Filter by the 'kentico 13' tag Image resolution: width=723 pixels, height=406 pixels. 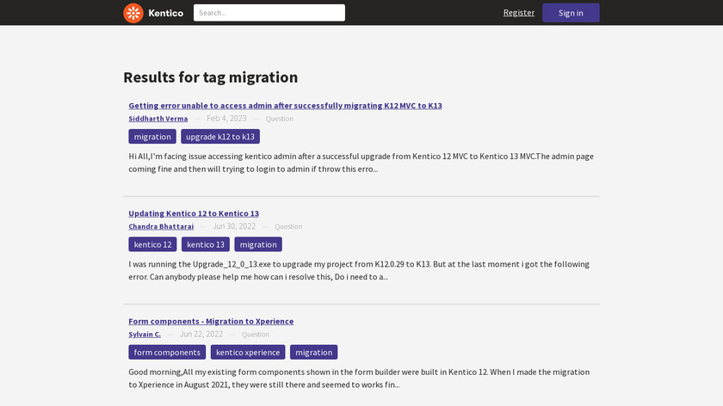pos(205,244)
